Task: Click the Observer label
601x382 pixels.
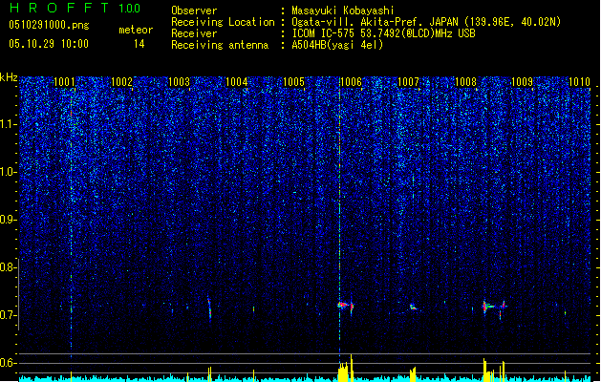Action: tap(194, 11)
